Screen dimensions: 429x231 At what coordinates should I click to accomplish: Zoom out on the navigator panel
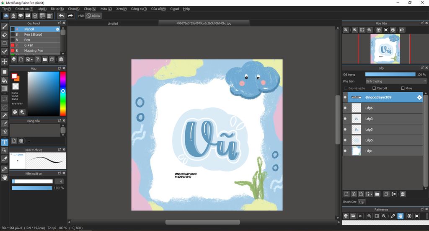tap(370, 30)
